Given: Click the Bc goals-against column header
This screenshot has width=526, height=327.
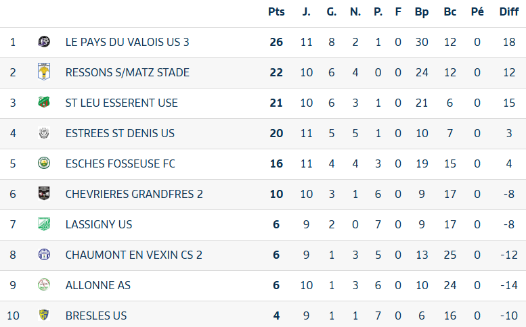Looking at the screenshot, I should point(450,11).
